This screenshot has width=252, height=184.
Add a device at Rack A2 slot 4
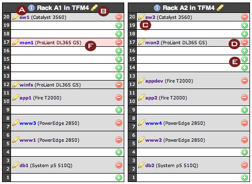[x=245, y=152]
